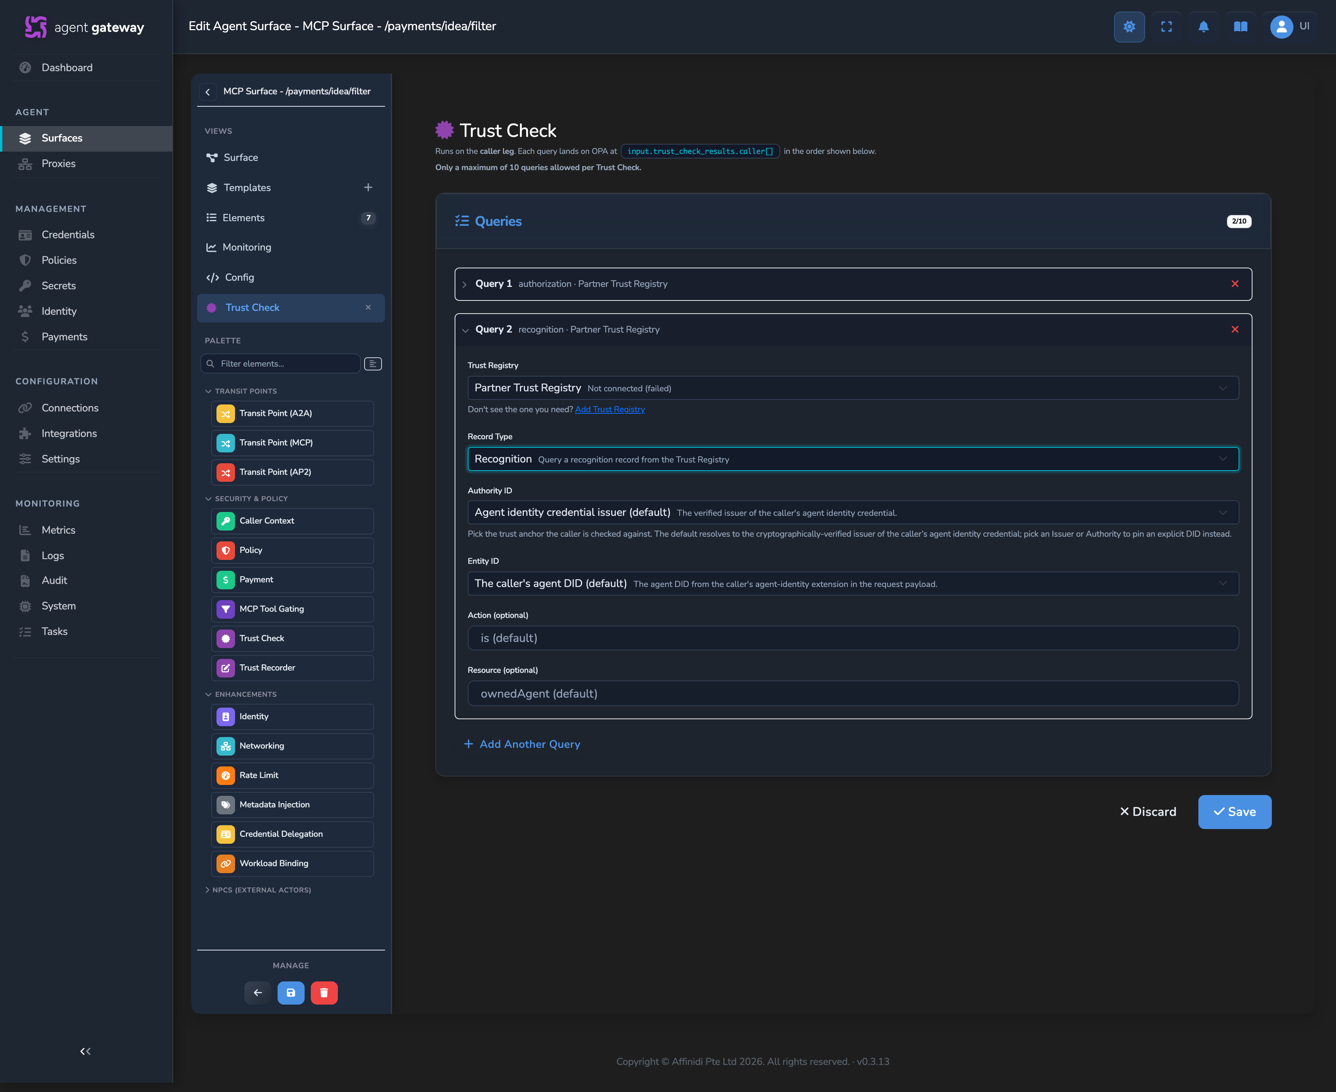Close the Trust Check view tab
The image size is (1336, 1092).
point(368,307)
